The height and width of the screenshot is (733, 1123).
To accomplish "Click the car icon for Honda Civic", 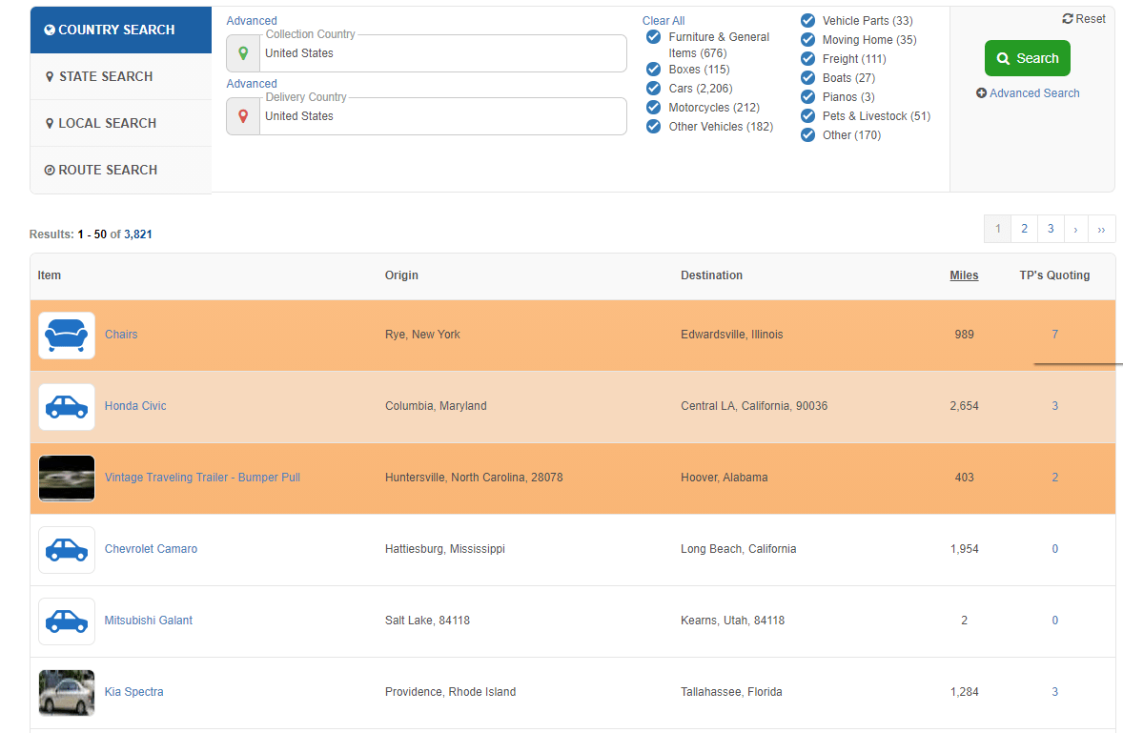I will coord(67,407).
